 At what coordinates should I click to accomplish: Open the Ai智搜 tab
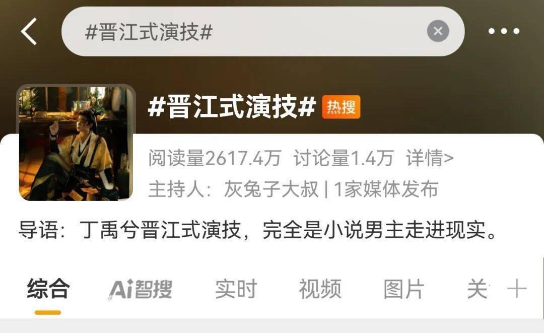[x=141, y=289]
